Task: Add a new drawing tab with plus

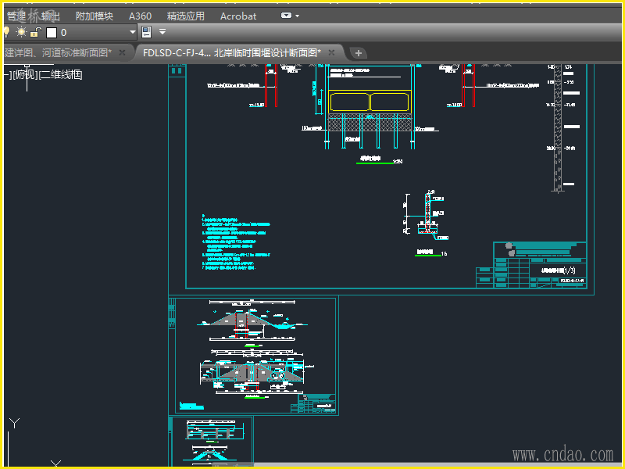Action: click(359, 52)
